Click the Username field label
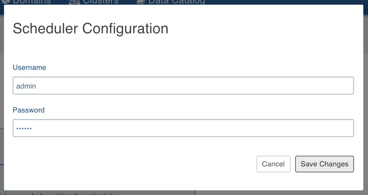368x195 pixels. [29, 67]
